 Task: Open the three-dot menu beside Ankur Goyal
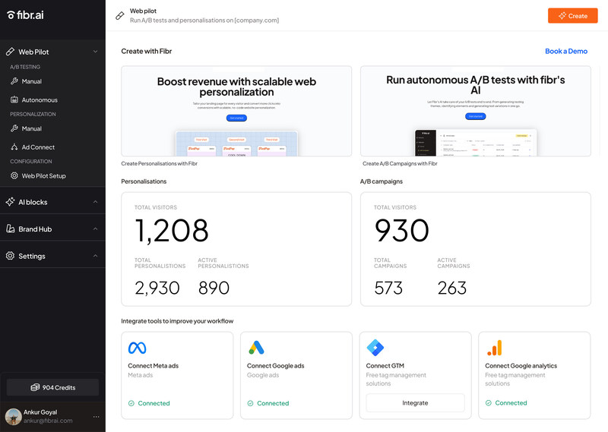tap(96, 417)
